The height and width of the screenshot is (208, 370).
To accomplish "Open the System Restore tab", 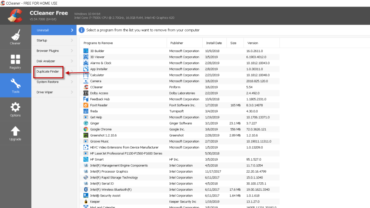I will click(x=54, y=82).
